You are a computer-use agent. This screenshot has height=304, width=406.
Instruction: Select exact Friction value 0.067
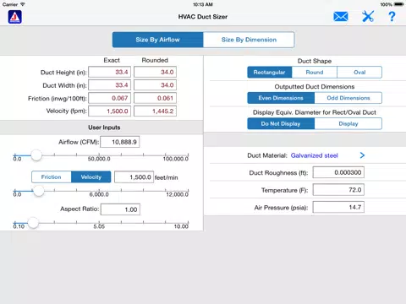tap(110, 98)
